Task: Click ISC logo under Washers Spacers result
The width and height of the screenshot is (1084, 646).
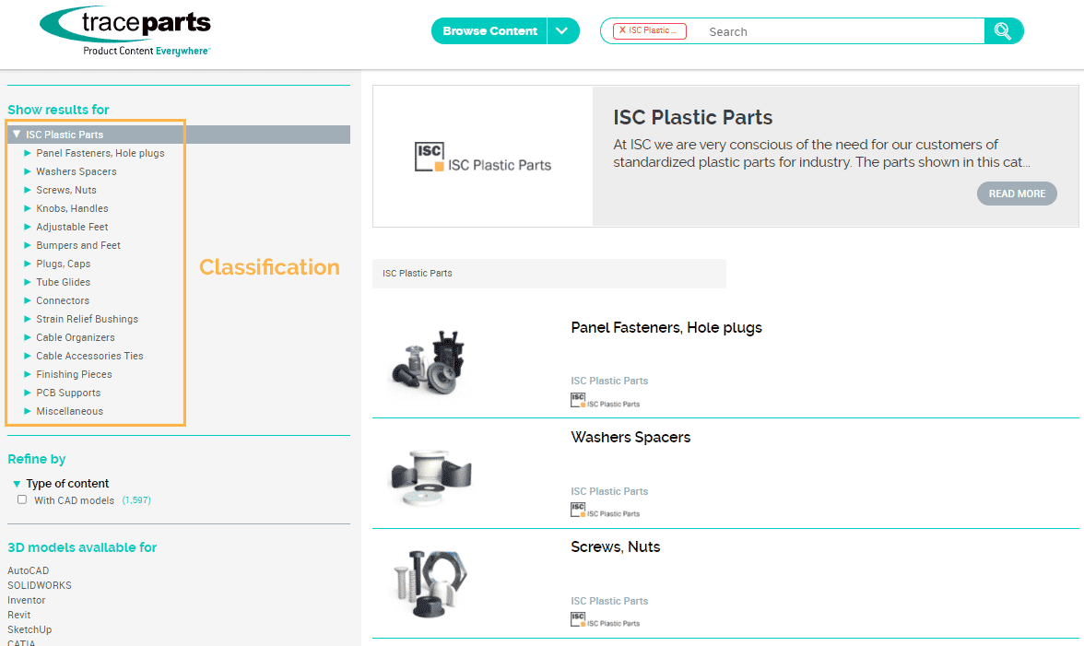Action: point(578,510)
